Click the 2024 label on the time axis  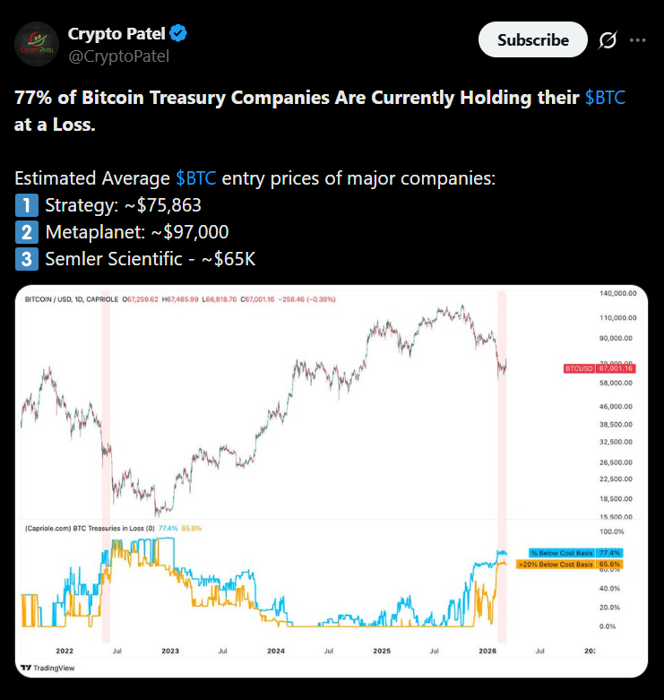pyautogui.click(x=276, y=650)
